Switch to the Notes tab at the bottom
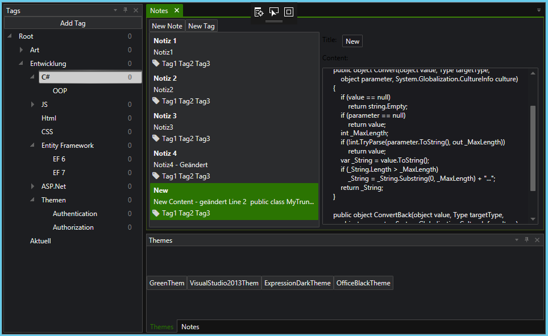Screen dimensions: 548x336 pos(190,326)
